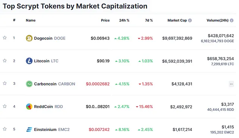Viewport: 239px width, 138px height.
Task: Click the Einsteinium logo icon
Action: (29, 129)
